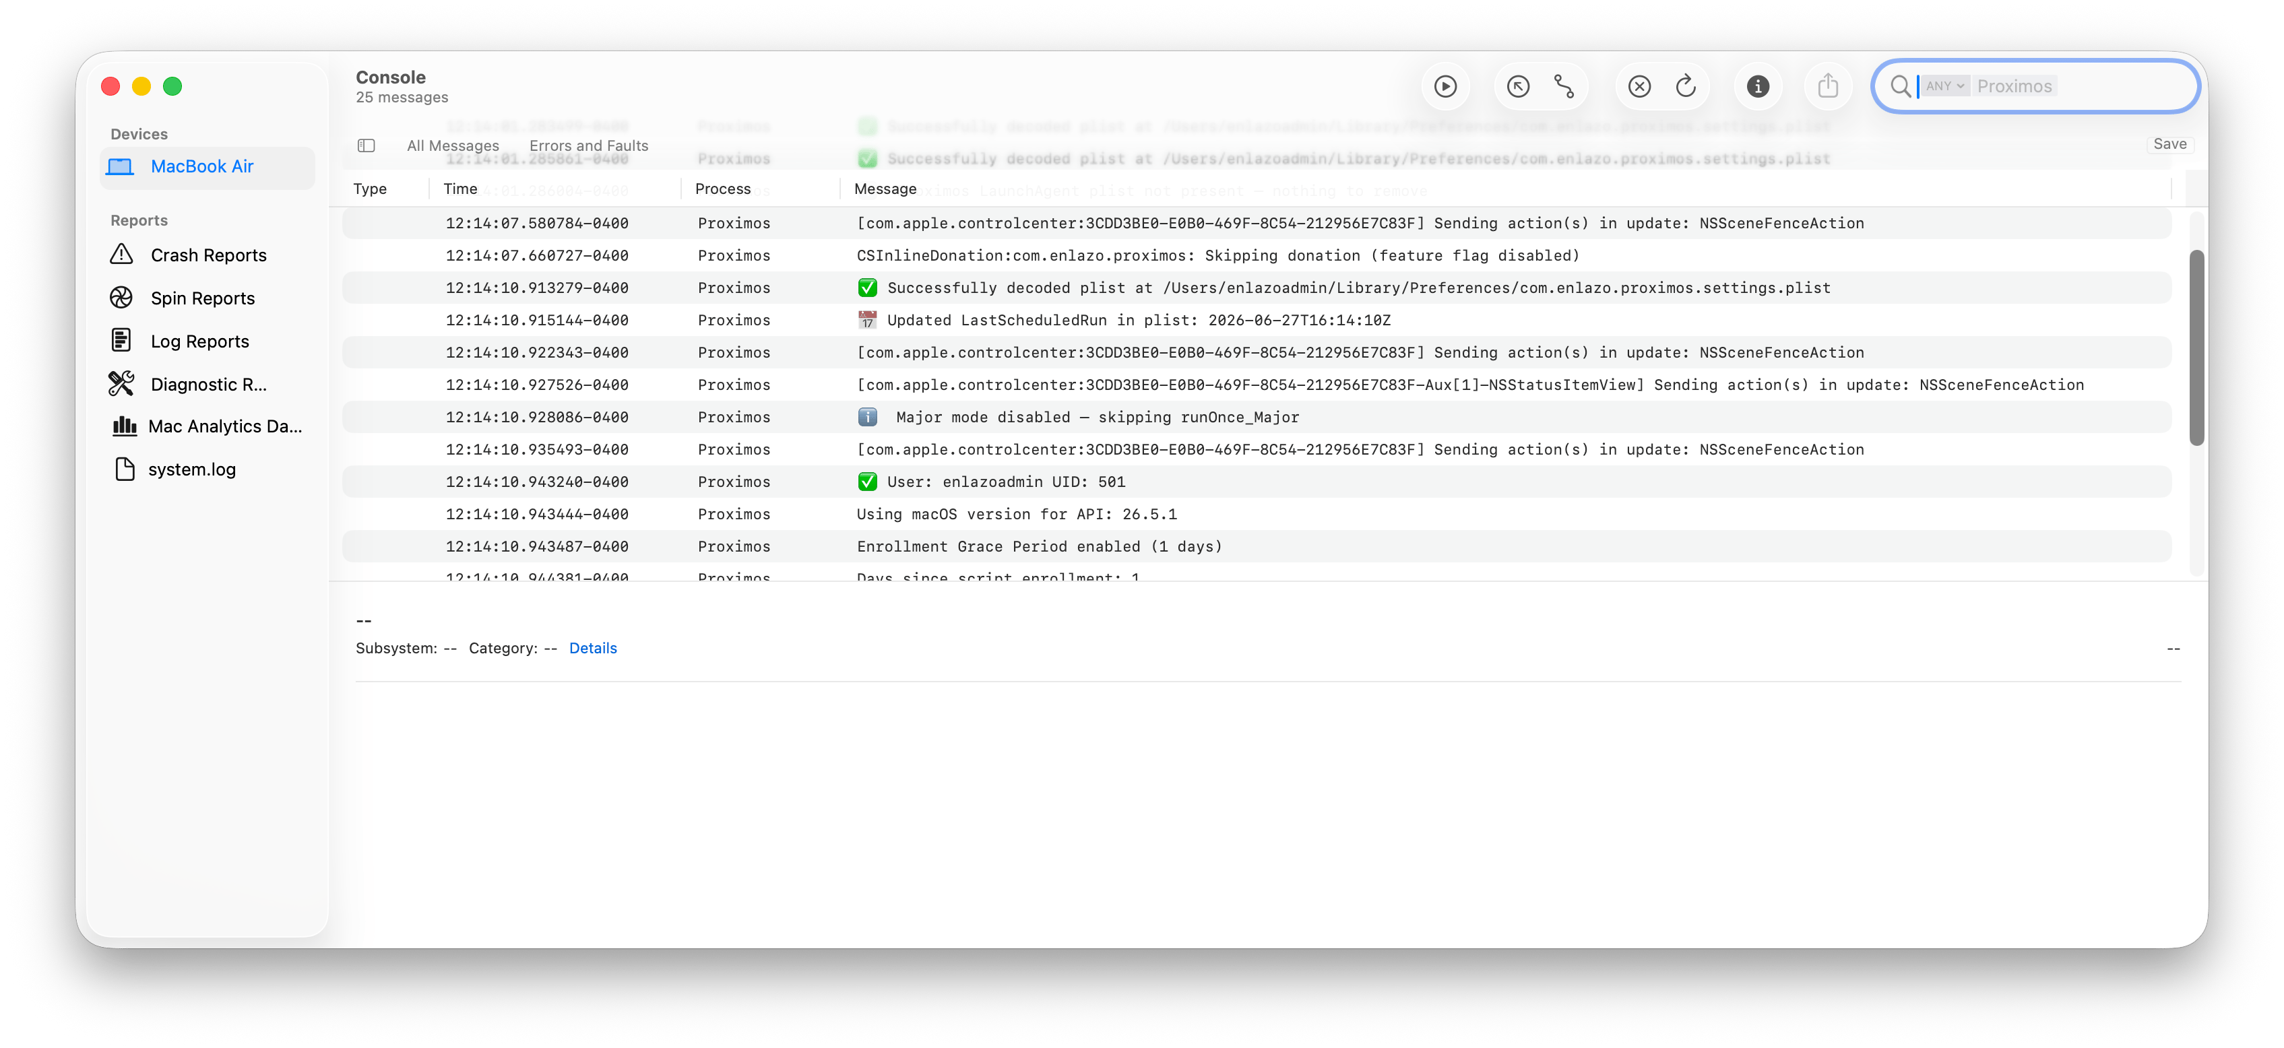Sort by Message column header
The width and height of the screenshot is (2284, 1048).
click(x=885, y=189)
